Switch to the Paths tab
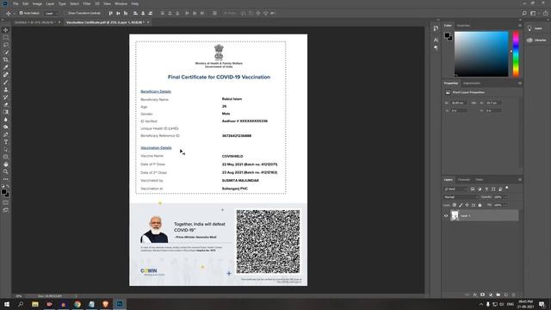Screen dimensions: 551x310 pos(480,180)
